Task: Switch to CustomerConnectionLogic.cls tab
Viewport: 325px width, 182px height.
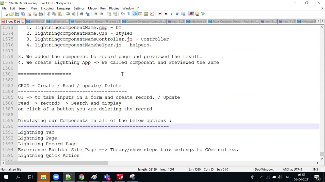Action: tap(144, 21)
